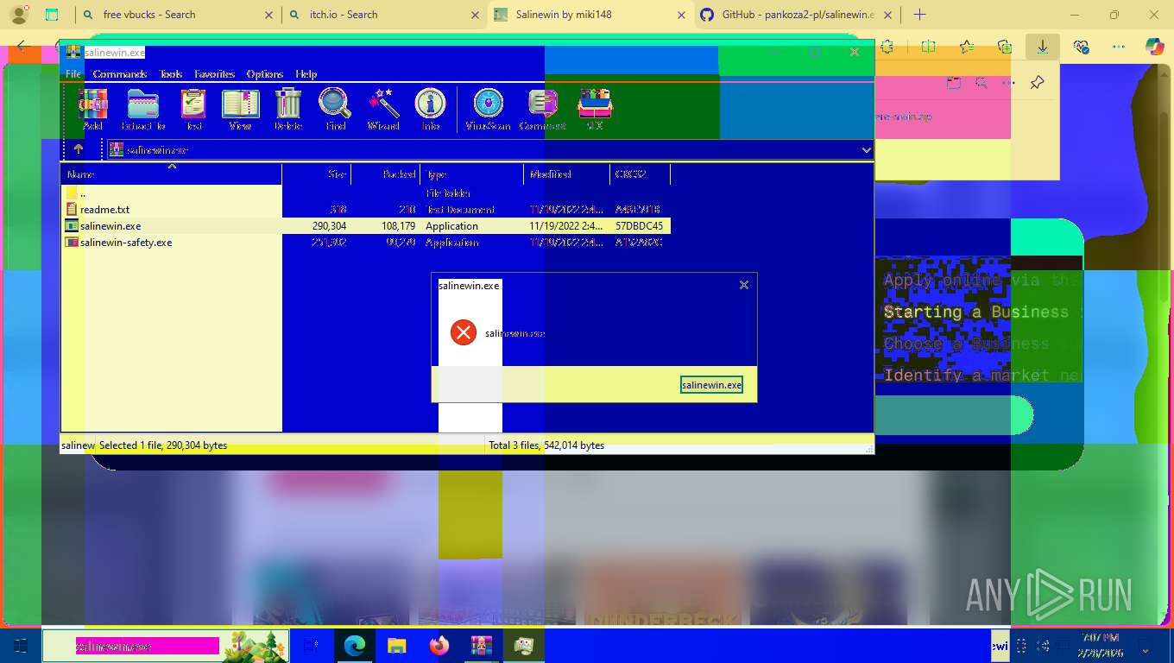Viewport: 1174px width, 663px height.
Task: Select the parent folder '..' row
Action: (x=365, y=193)
